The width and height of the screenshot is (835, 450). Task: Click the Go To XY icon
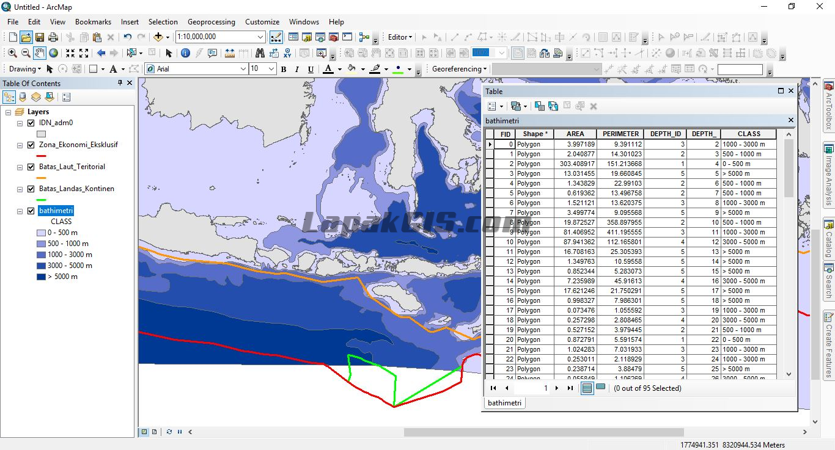pyautogui.click(x=287, y=53)
